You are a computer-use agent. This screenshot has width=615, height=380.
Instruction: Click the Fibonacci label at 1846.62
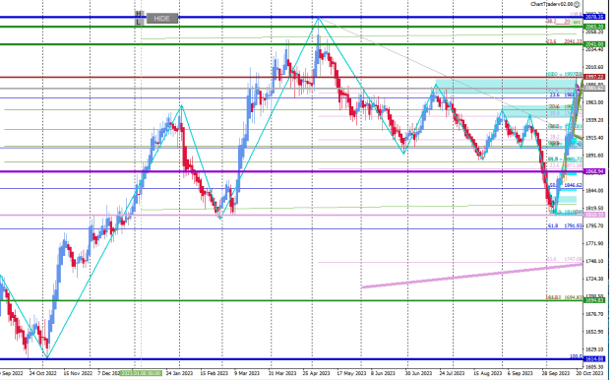(x=567, y=185)
